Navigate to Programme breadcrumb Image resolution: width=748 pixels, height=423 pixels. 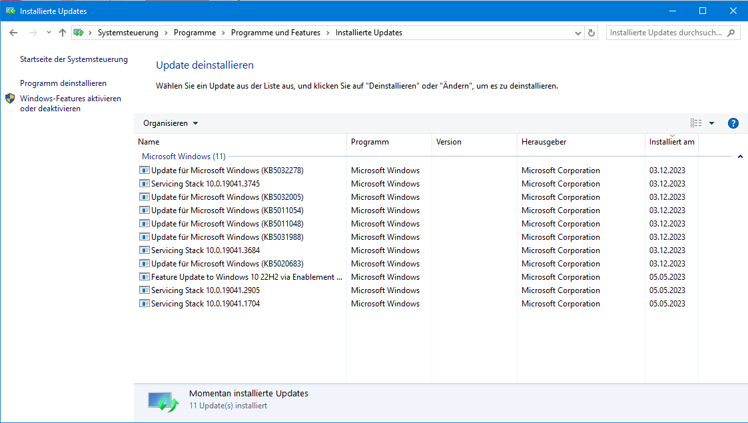pyautogui.click(x=194, y=33)
